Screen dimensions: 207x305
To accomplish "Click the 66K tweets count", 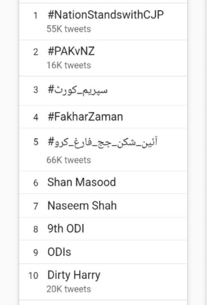I will coord(69,160).
